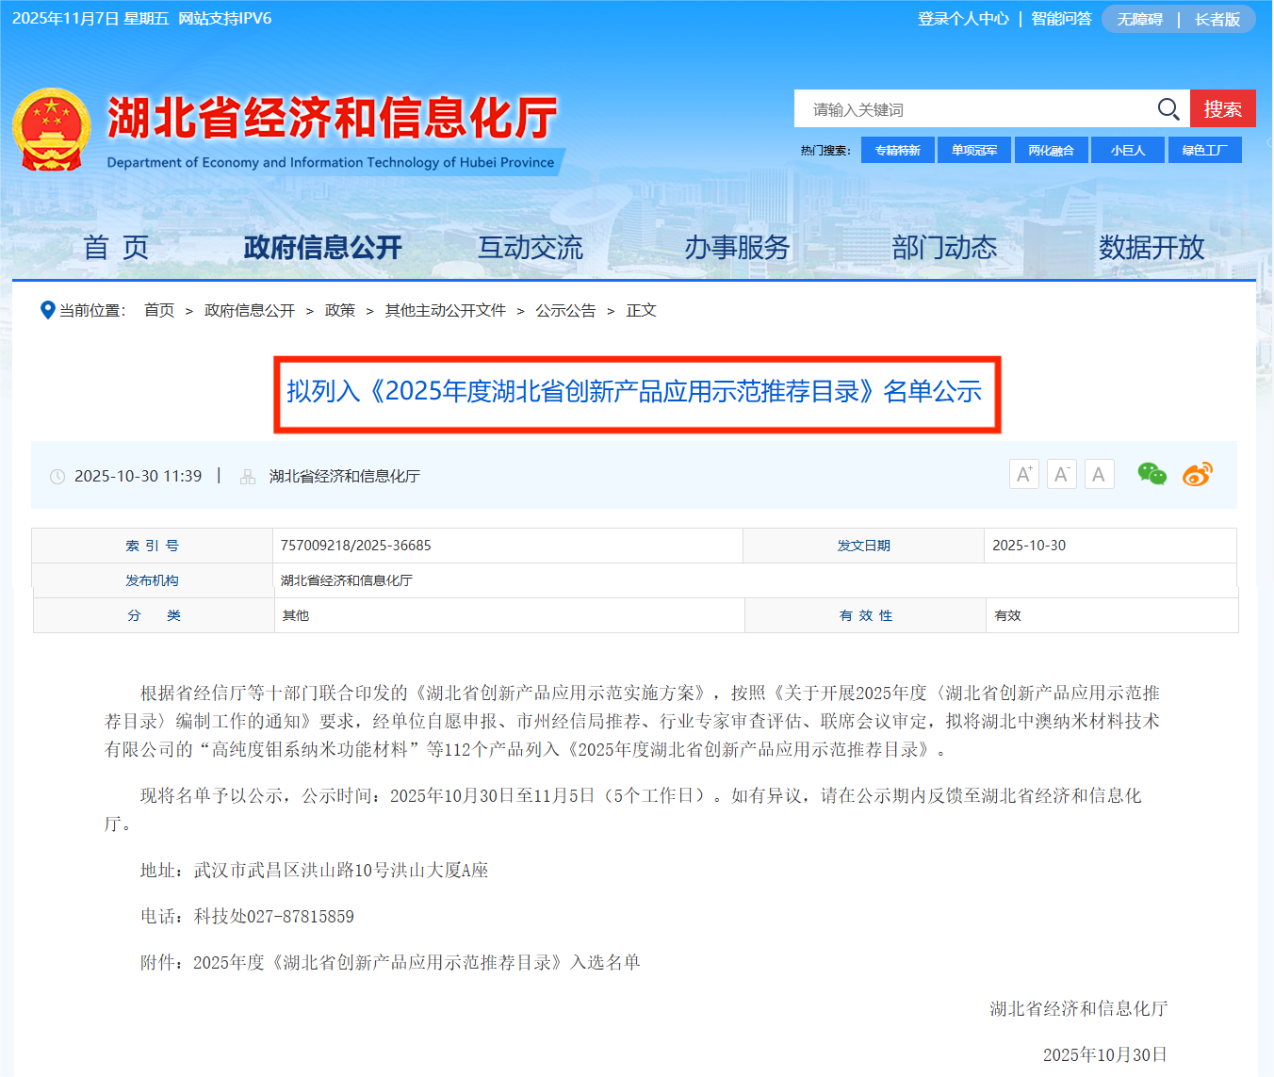
Task: Open the 办事服务 navigation menu
Action: tap(737, 248)
